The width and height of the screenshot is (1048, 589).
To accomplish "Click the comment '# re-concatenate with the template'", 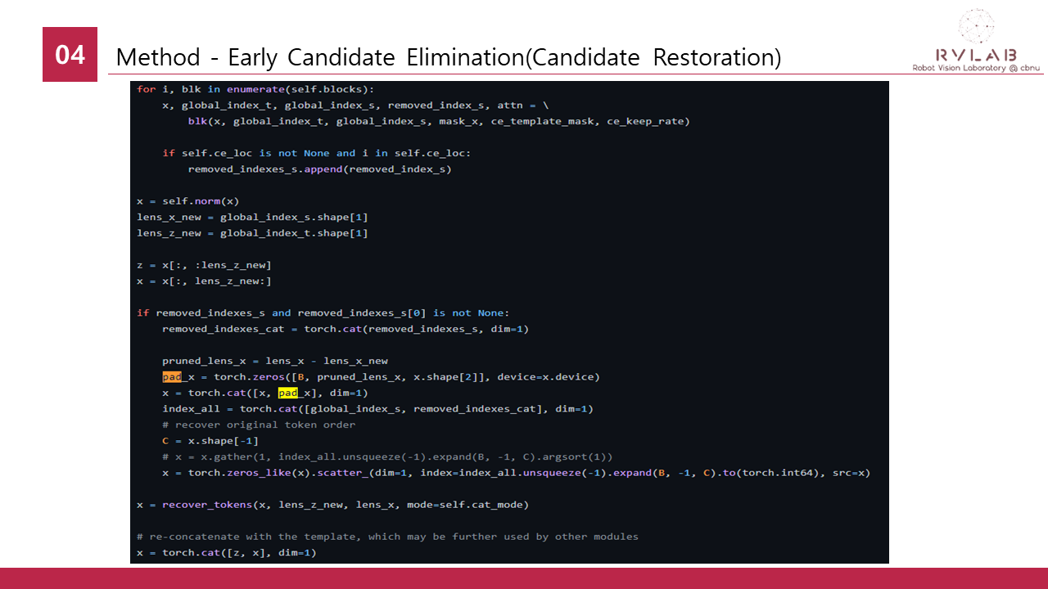I will pos(387,537).
